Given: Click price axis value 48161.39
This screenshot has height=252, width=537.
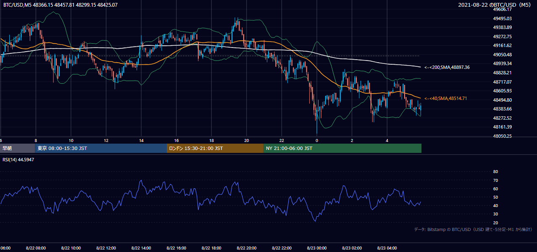Looking at the screenshot, I should [503, 127].
